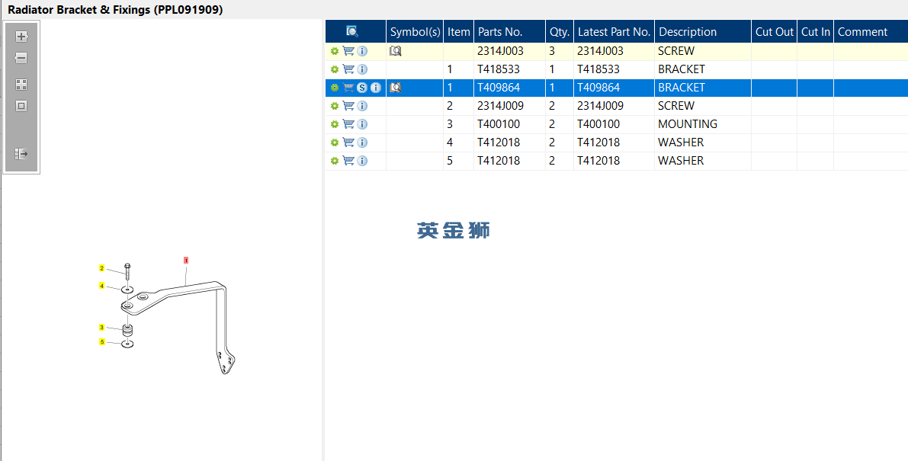Click the Comment column header
The width and height of the screenshot is (908, 461).
pyautogui.click(x=871, y=32)
